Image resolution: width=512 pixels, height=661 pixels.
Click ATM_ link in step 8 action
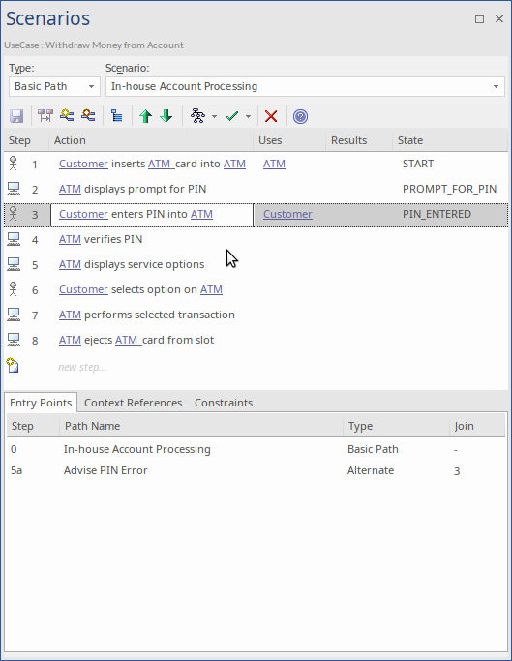point(128,340)
